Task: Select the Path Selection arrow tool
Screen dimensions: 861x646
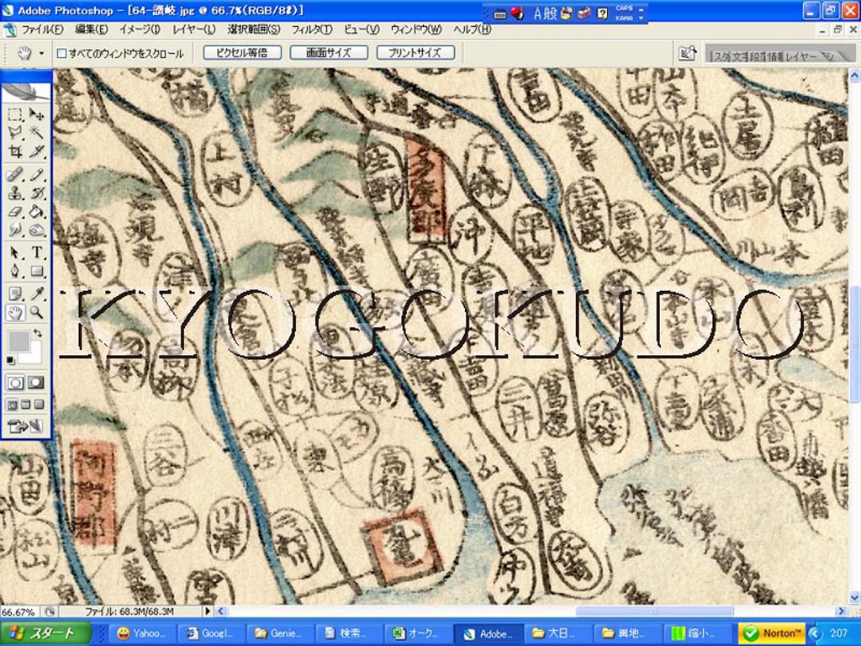Action: click(x=15, y=252)
